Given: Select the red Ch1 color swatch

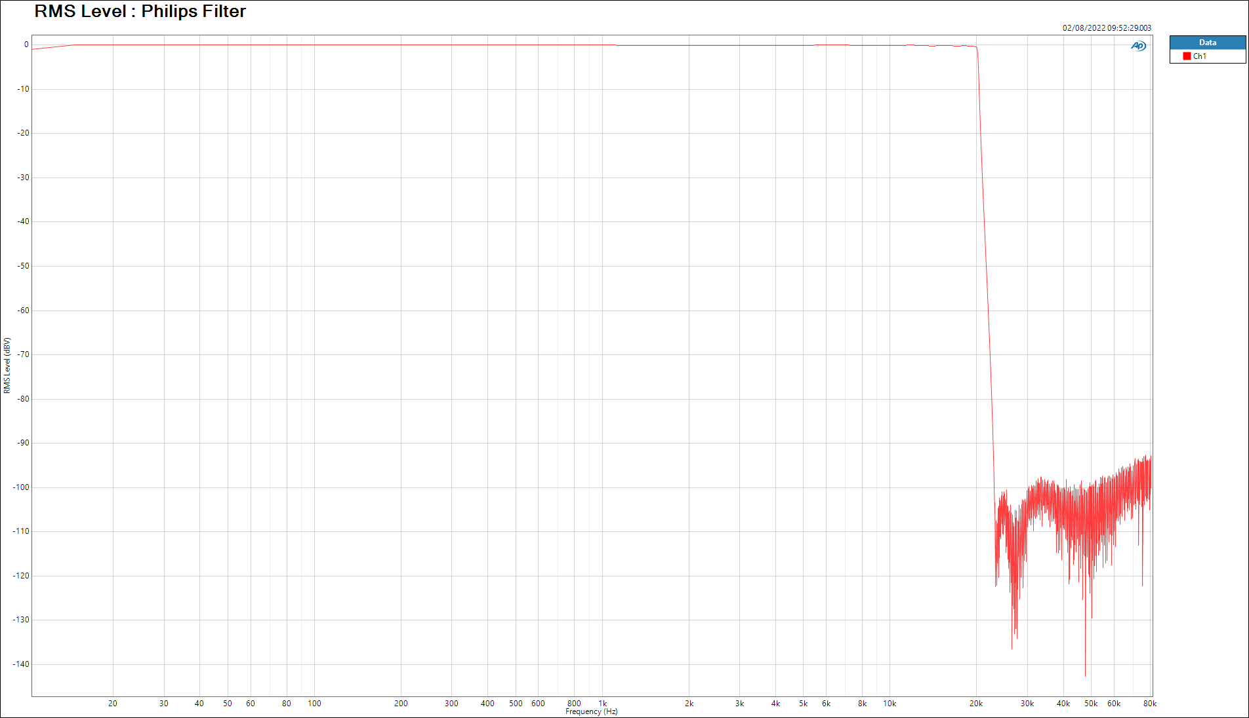Looking at the screenshot, I should click(1187, 56).
